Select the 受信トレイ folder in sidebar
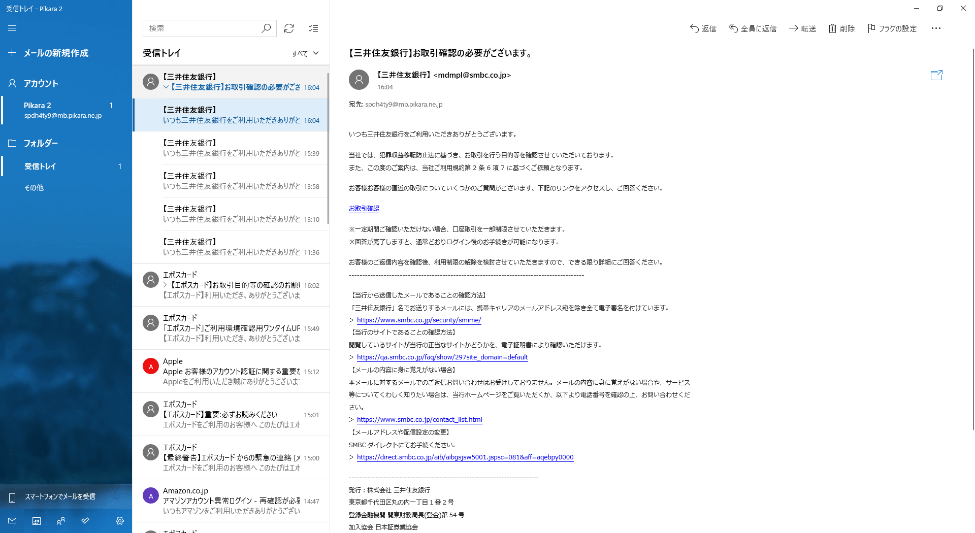Image resolution: width=975 pixels, height=533 pixels. (x=66, y=166)
